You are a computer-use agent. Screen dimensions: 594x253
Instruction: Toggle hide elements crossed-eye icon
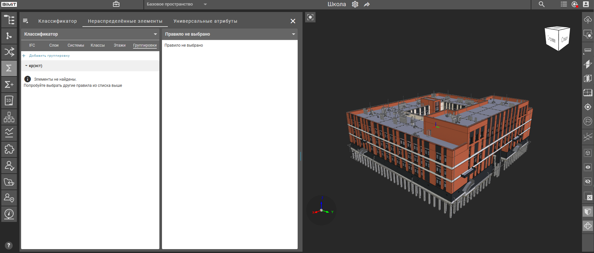pyautogui.click(x=588, y=181)
